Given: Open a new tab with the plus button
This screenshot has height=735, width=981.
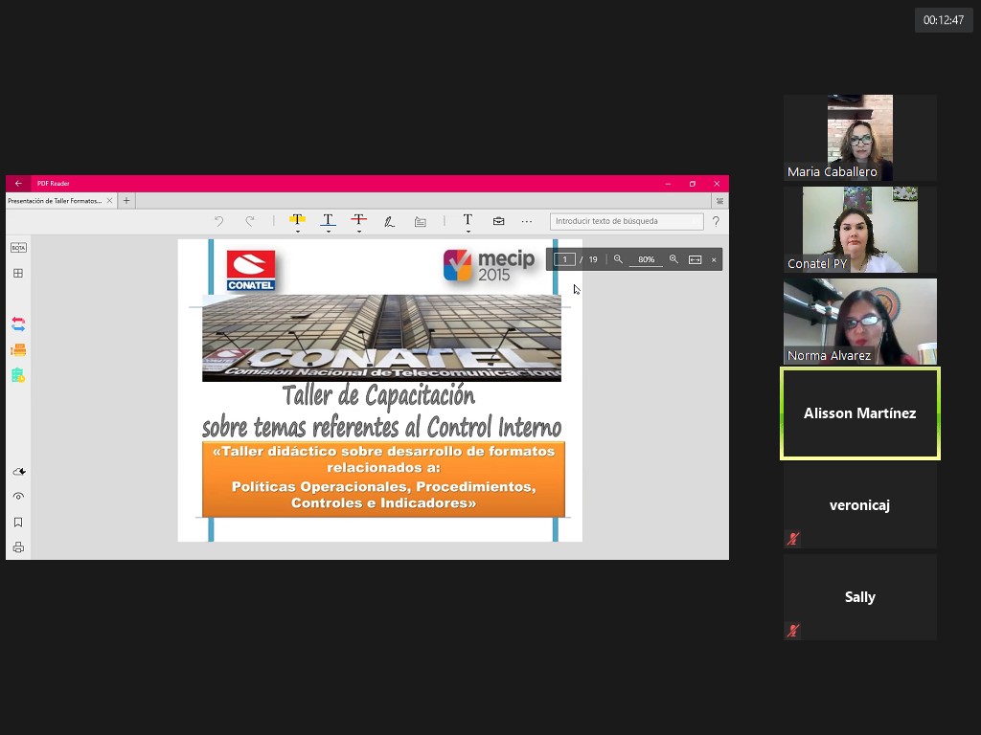Looking at the screenshot, I should [126, 201].
